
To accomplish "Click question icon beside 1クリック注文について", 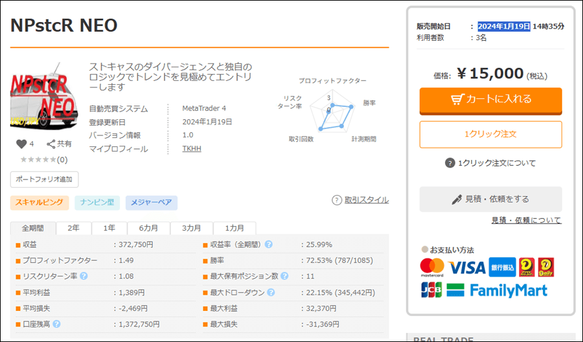I will pyautogui.click(x=450, y=163).
